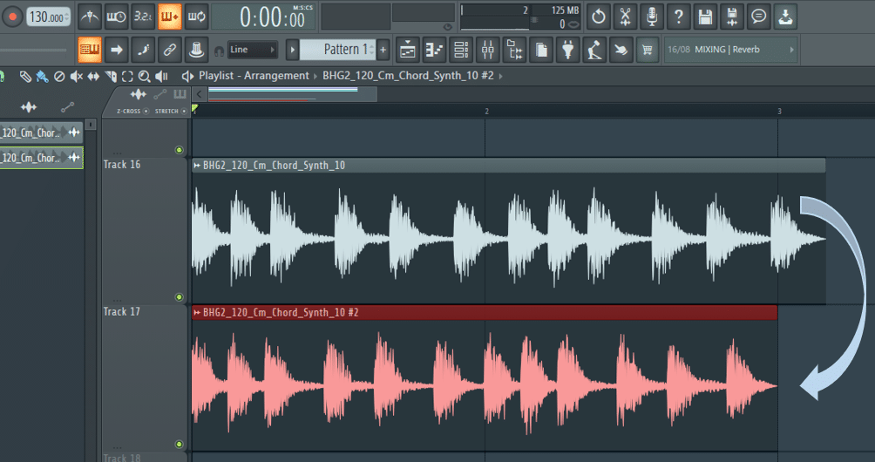
Task: Open the Playlist - Arrangement menu
Action: coord(253,76)
